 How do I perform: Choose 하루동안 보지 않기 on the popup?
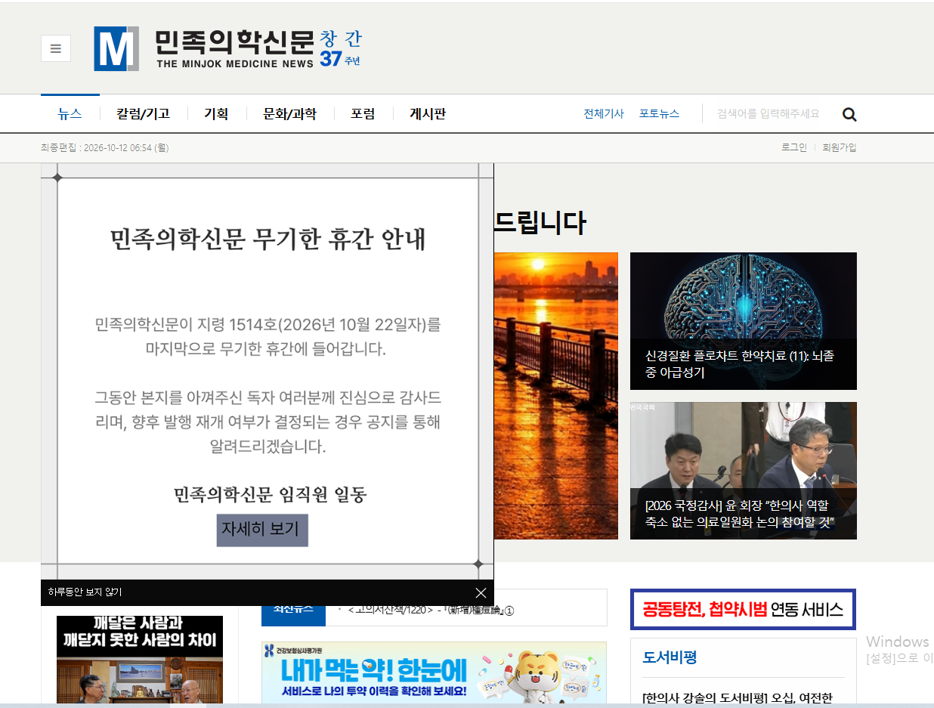click(85, 592)
